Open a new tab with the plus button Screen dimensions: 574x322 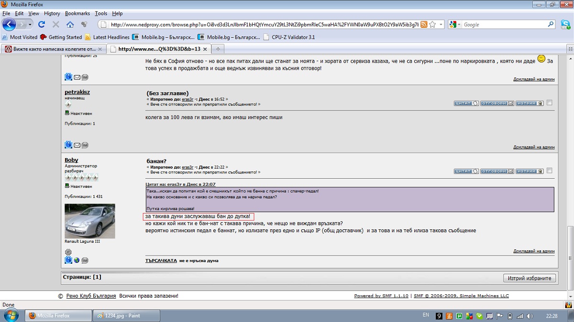coord(218,49)
